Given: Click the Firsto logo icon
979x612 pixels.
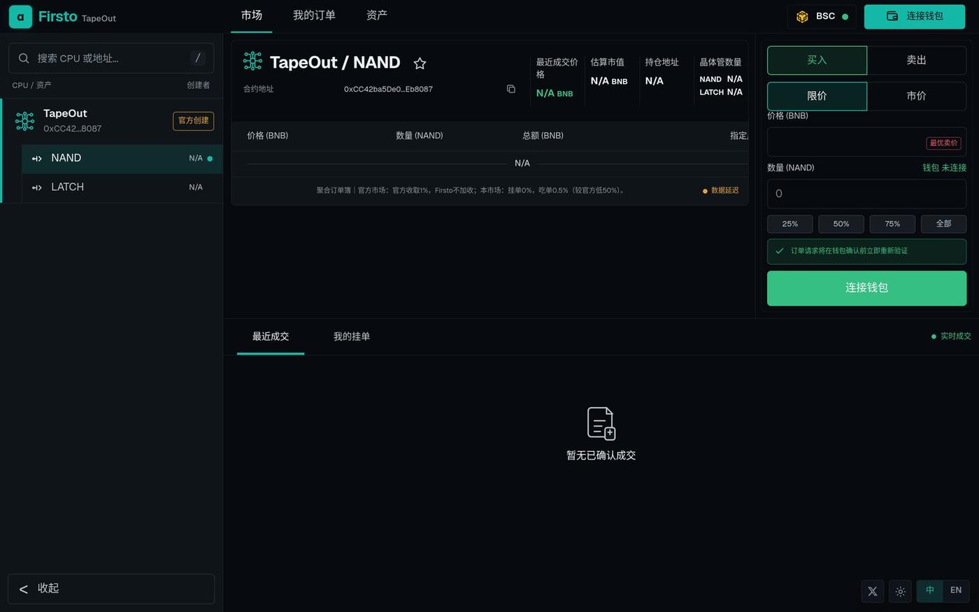Looking at the screenshot, I should coord(20,16).
